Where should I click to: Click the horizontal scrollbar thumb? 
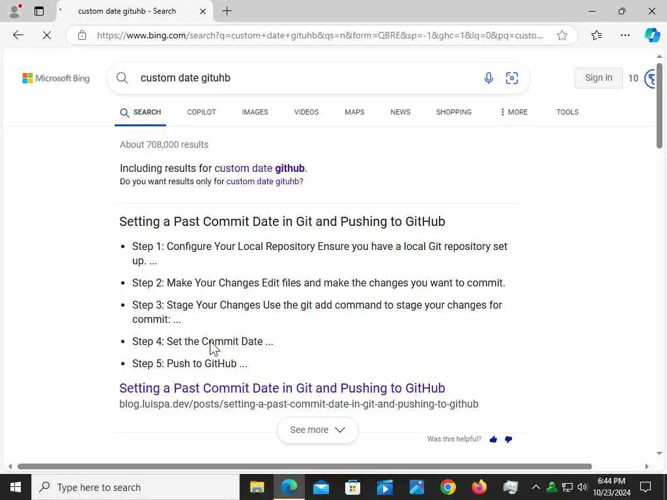tap(305, 466)
